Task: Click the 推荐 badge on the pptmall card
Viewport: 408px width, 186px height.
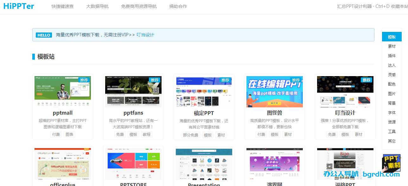Action: 84,80
